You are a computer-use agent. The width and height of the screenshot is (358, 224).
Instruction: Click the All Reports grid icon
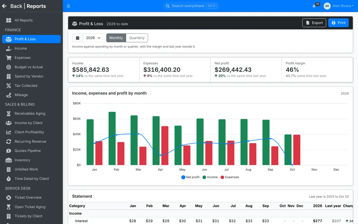click(9, 20)
